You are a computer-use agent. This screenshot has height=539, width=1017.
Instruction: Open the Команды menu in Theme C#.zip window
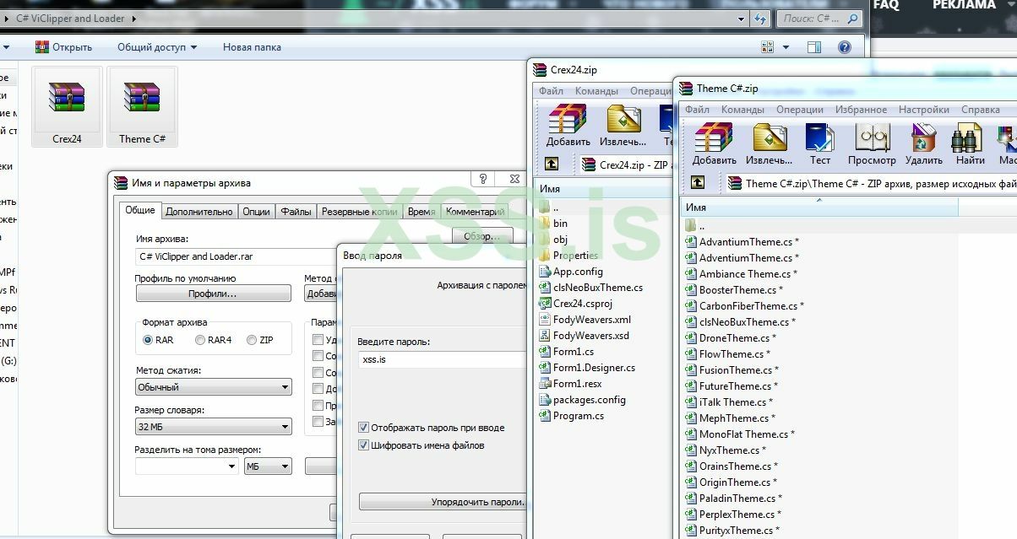pos(742,110)
